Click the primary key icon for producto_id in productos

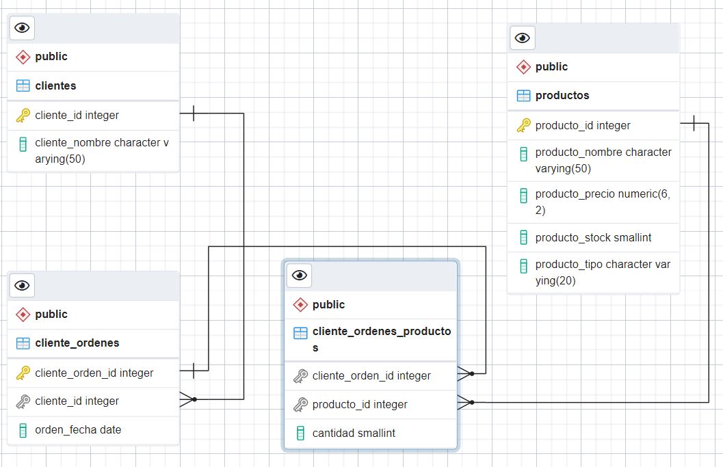(523, 125)
